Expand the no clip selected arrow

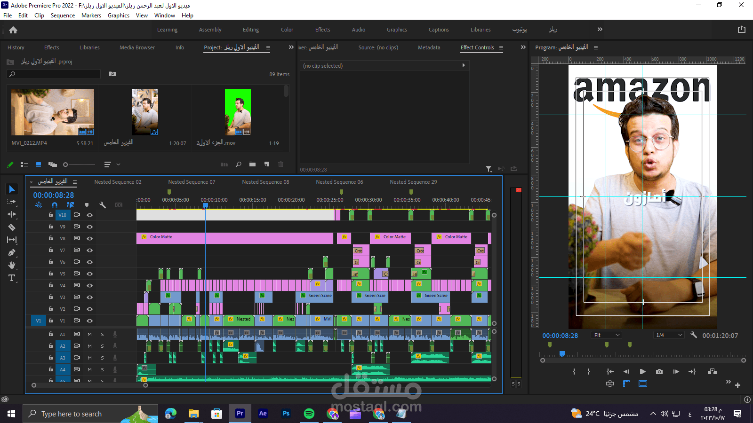[x=464, y=65]
